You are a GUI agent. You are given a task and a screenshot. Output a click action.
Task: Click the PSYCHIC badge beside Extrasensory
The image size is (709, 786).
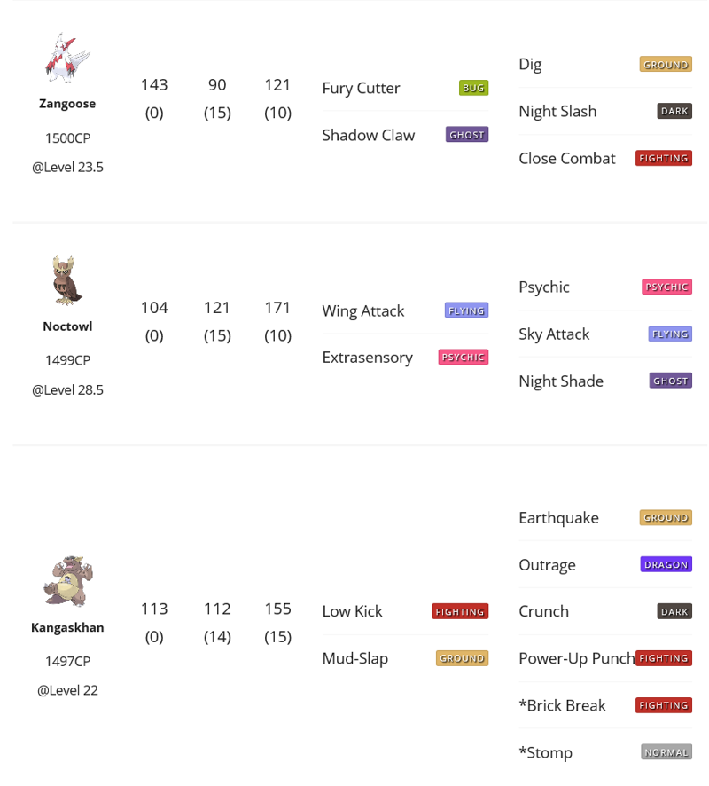464,357
